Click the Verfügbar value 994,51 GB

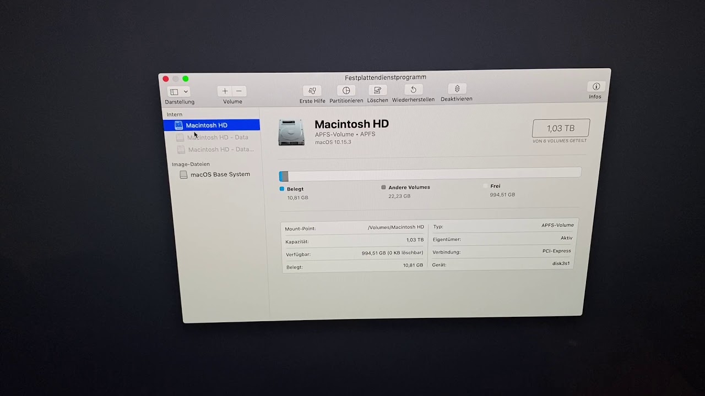pyautogui.click(x=392, y=253)
